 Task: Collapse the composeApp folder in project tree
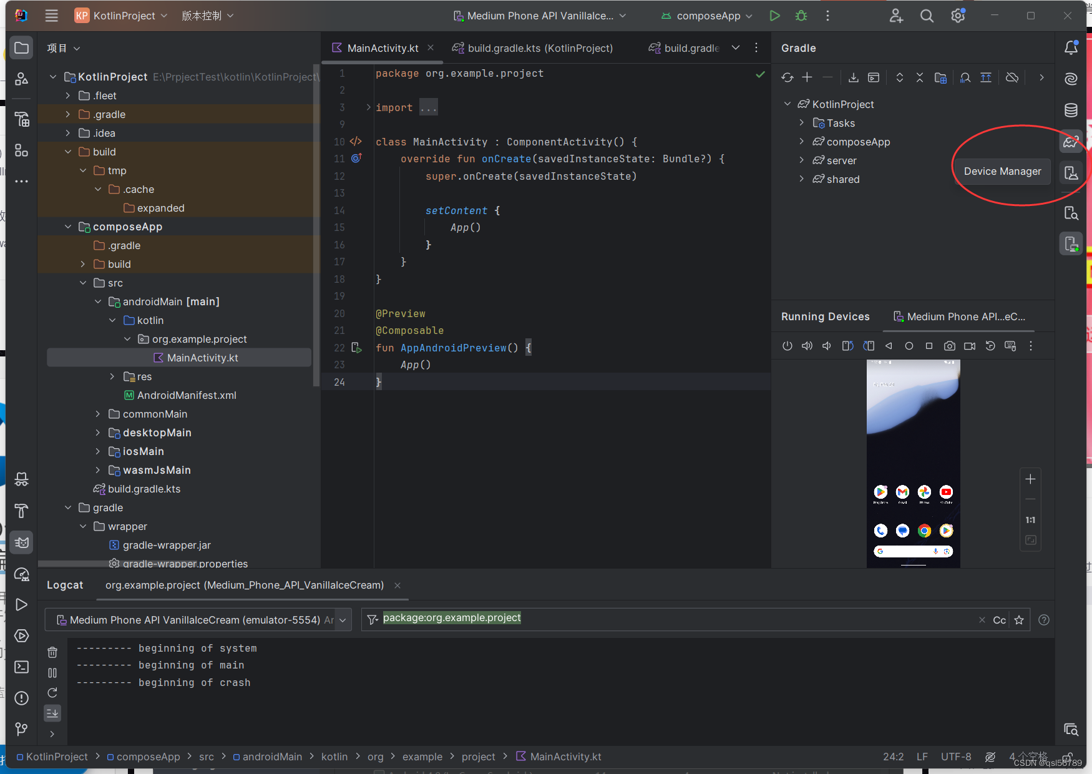(x=69, y=227)
